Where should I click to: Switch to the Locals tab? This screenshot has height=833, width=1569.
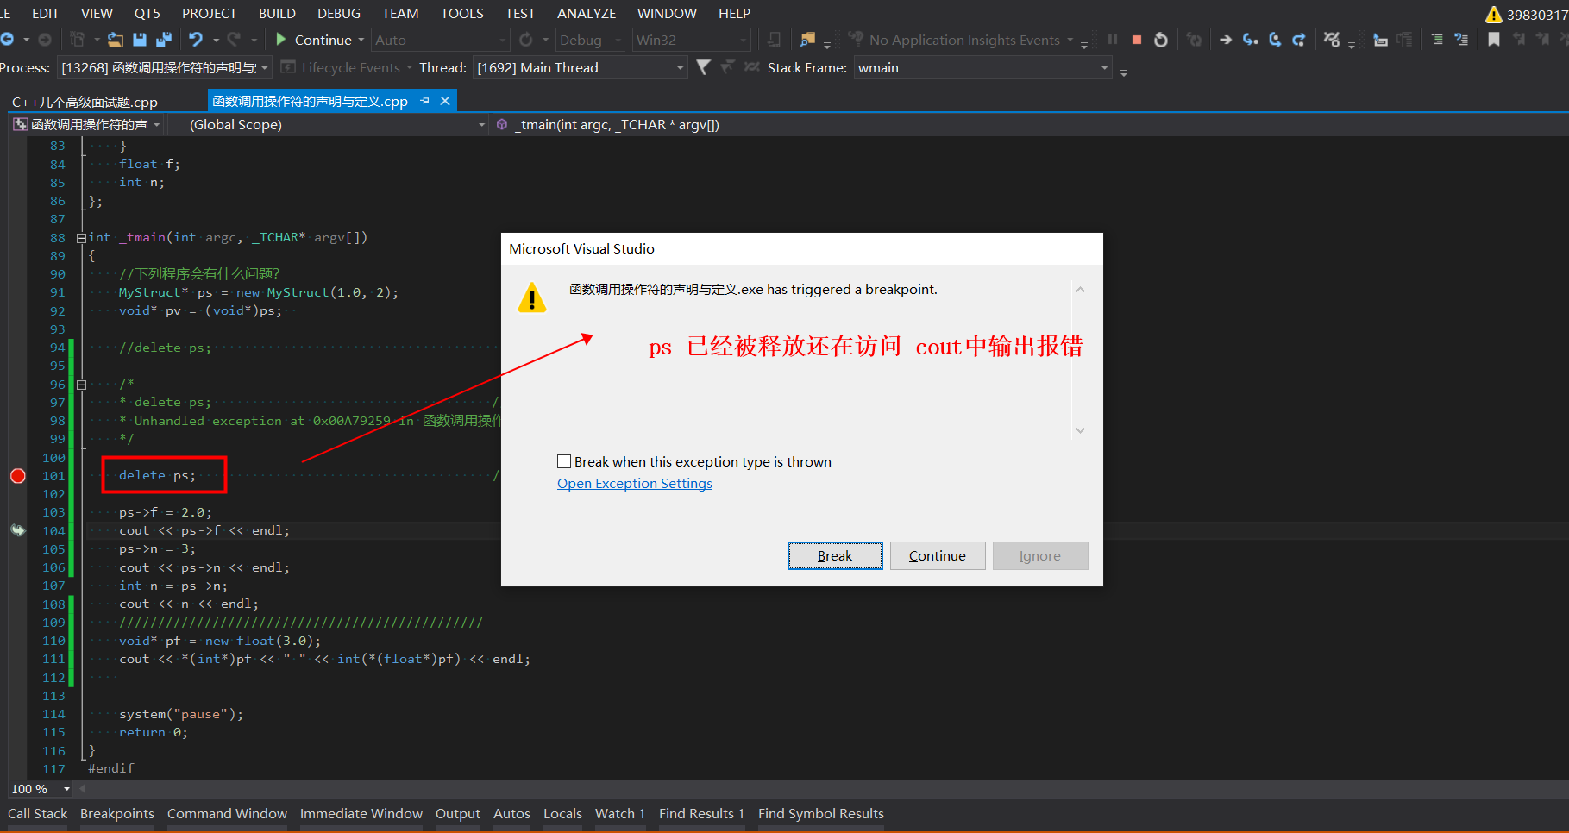[x=562, y=813]
